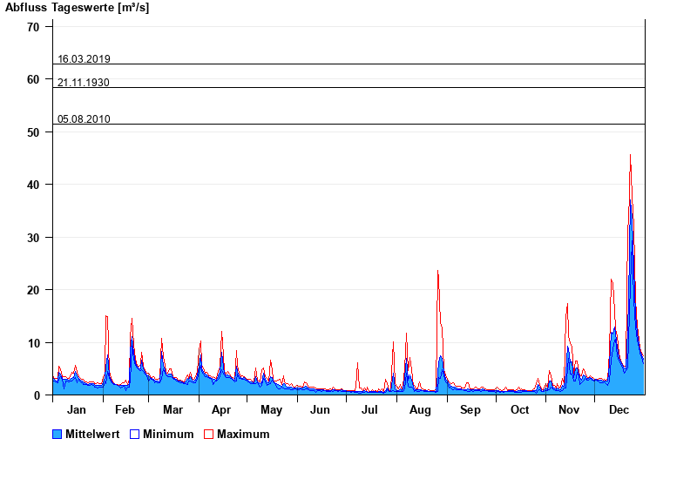Click the 40 value on the y-axis

point(33,185)
